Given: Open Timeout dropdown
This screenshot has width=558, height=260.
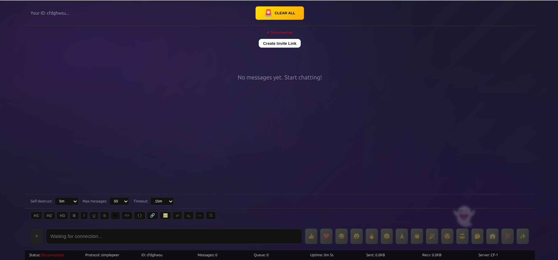Looking at the screenshot, I should click(x=162, y=201).
